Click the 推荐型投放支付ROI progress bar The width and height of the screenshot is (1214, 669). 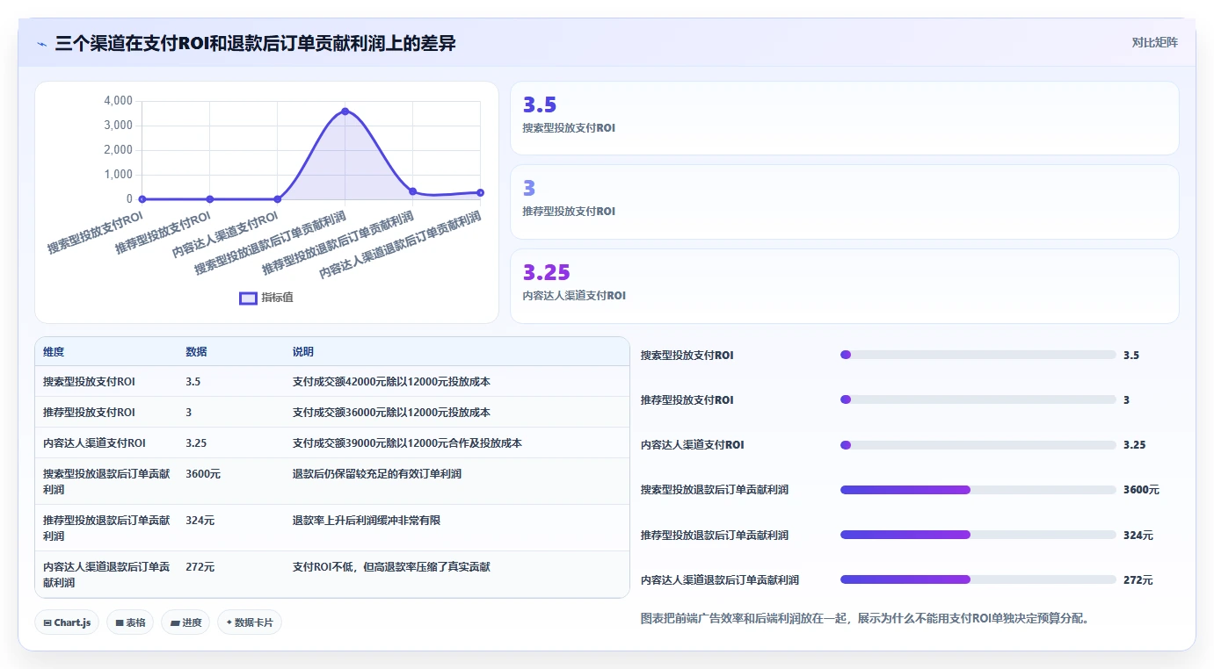click(x=978, y=399)
